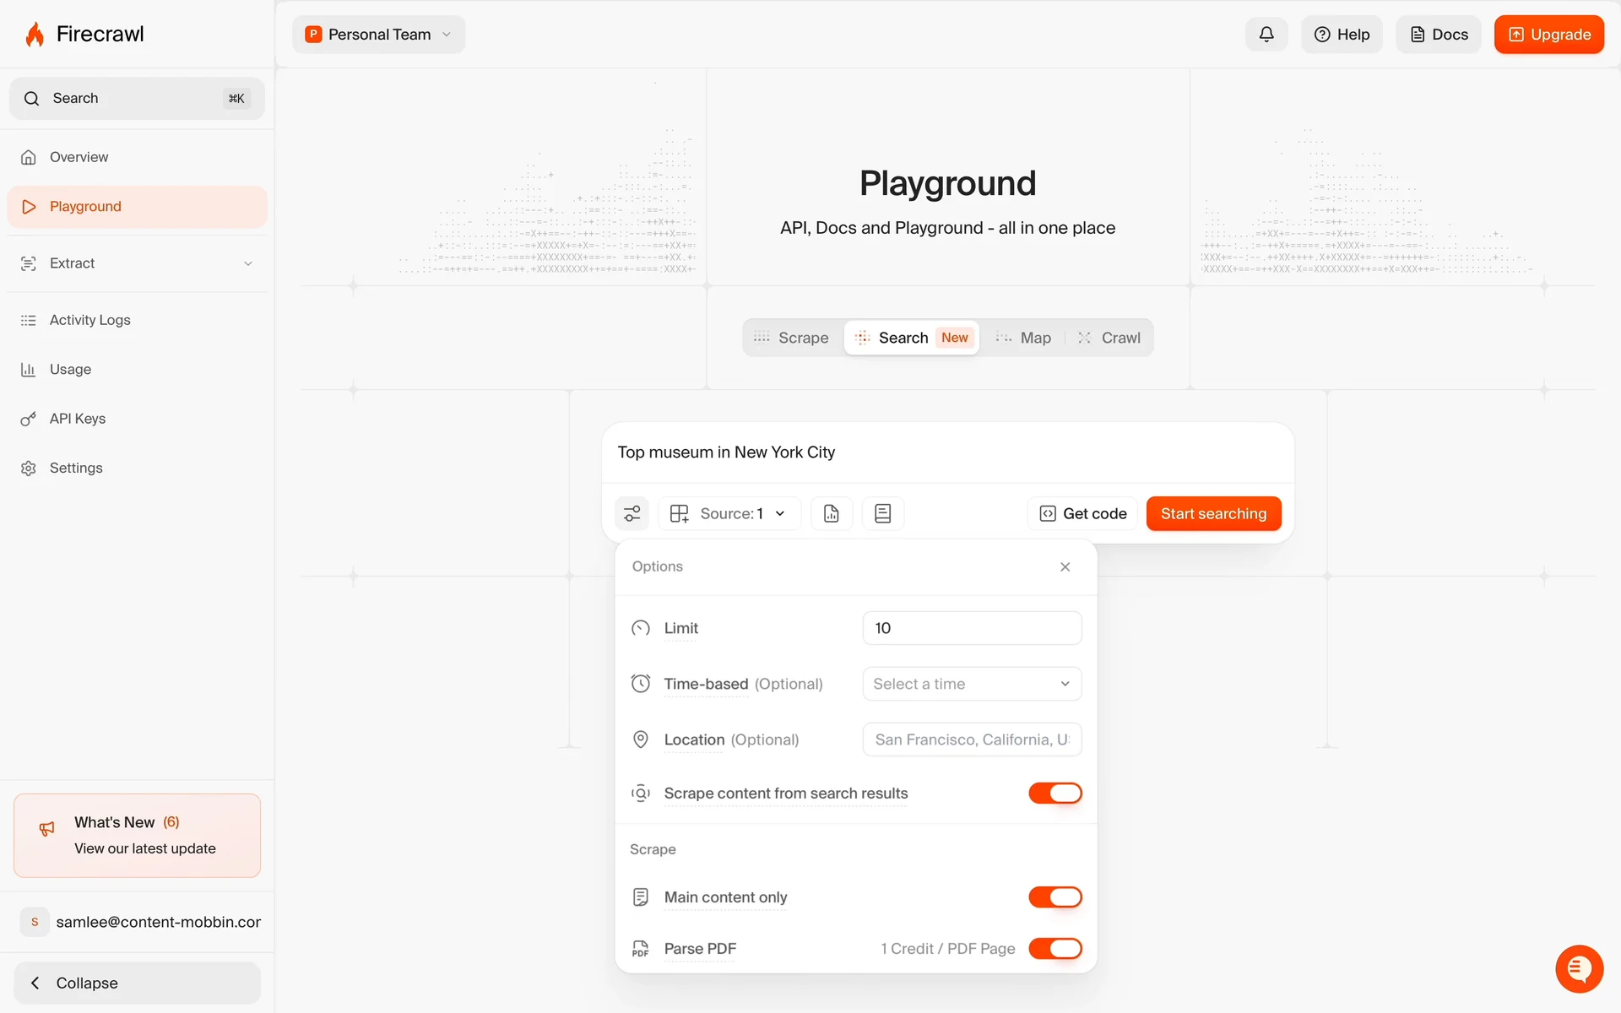
Task: Close the Options panel
Action: coord(1065,566)
